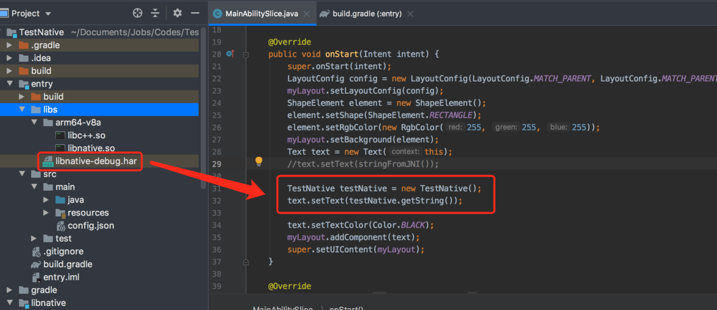This screenshot has height=310, width=717.
Task: Collapse the libs folder
Action: coord(22,109)
